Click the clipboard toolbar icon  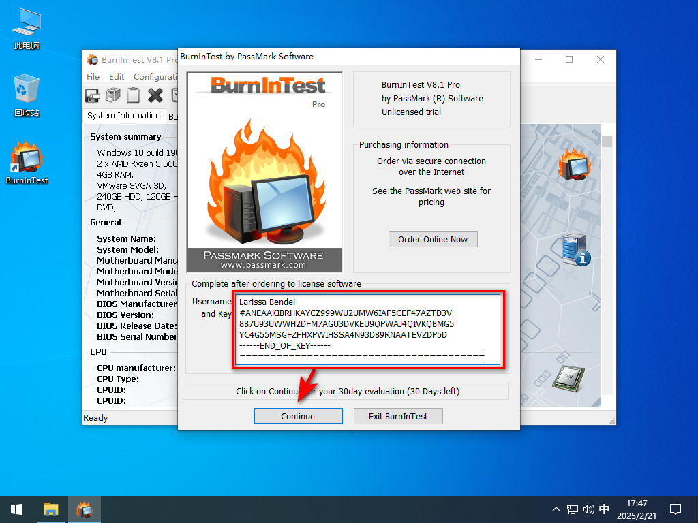click(x=134, y=95)
